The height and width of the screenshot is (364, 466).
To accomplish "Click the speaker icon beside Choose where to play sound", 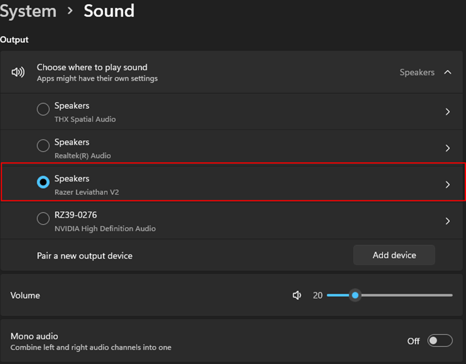I will (x=18, y=72).
